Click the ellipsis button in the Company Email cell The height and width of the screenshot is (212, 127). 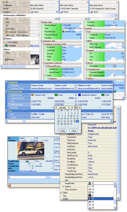click(76, 89)
